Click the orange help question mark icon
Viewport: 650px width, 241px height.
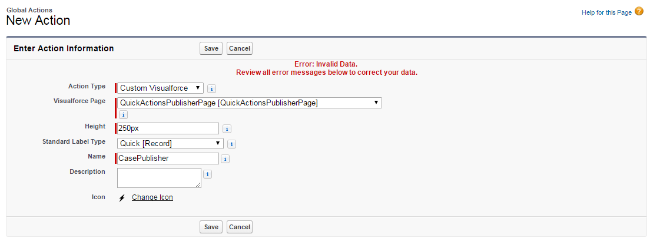click(639, 11)
